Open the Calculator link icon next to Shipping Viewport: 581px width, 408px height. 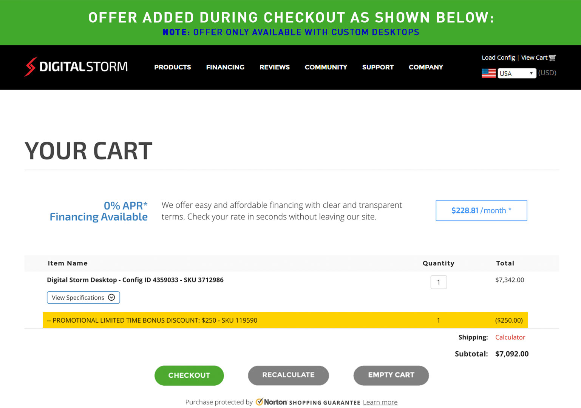click(x=510, y=337)
